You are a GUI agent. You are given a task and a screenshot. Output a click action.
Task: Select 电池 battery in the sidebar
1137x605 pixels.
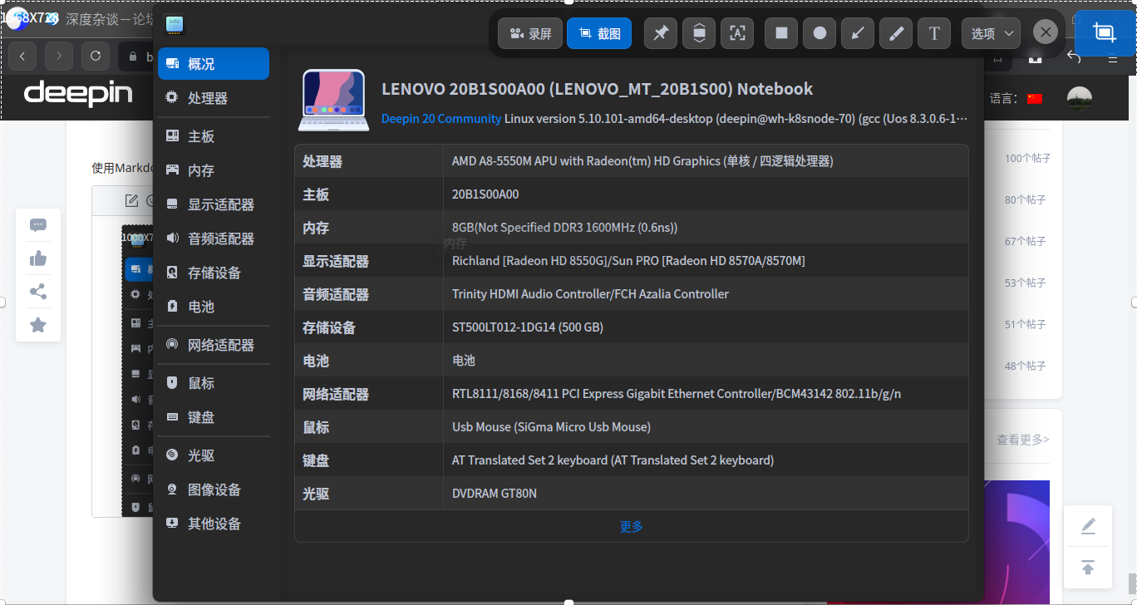[x=214, y=307]
